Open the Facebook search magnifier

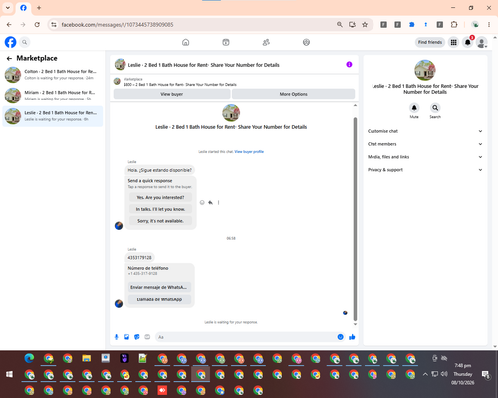coord(24,42)
